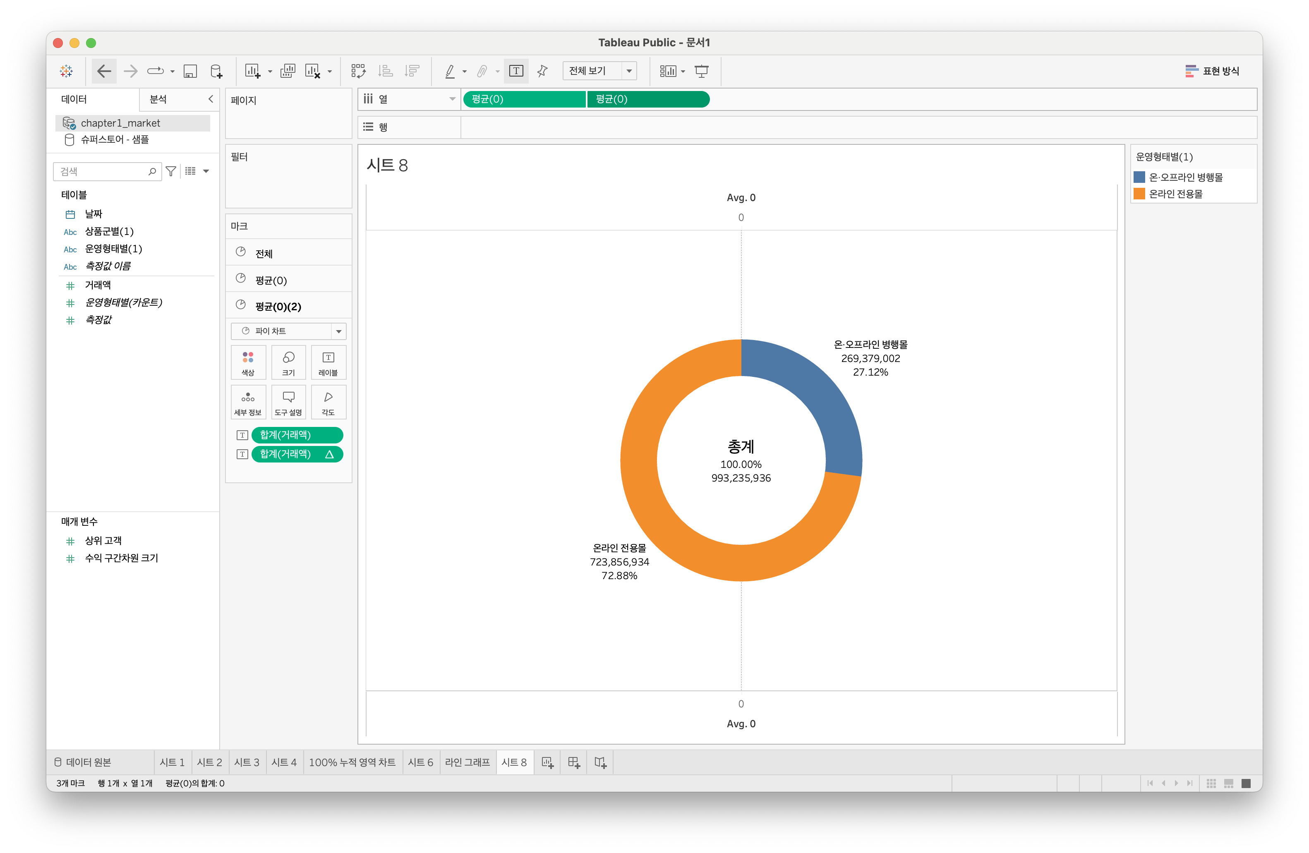Select the 슈퍼스토어 - 샘플 data source

point(115,140)
